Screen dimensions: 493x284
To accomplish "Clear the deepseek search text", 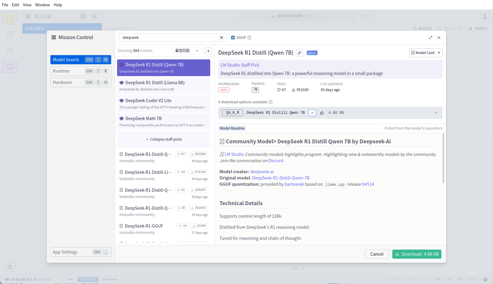I will pyautogui.click(x=222, y=38).
